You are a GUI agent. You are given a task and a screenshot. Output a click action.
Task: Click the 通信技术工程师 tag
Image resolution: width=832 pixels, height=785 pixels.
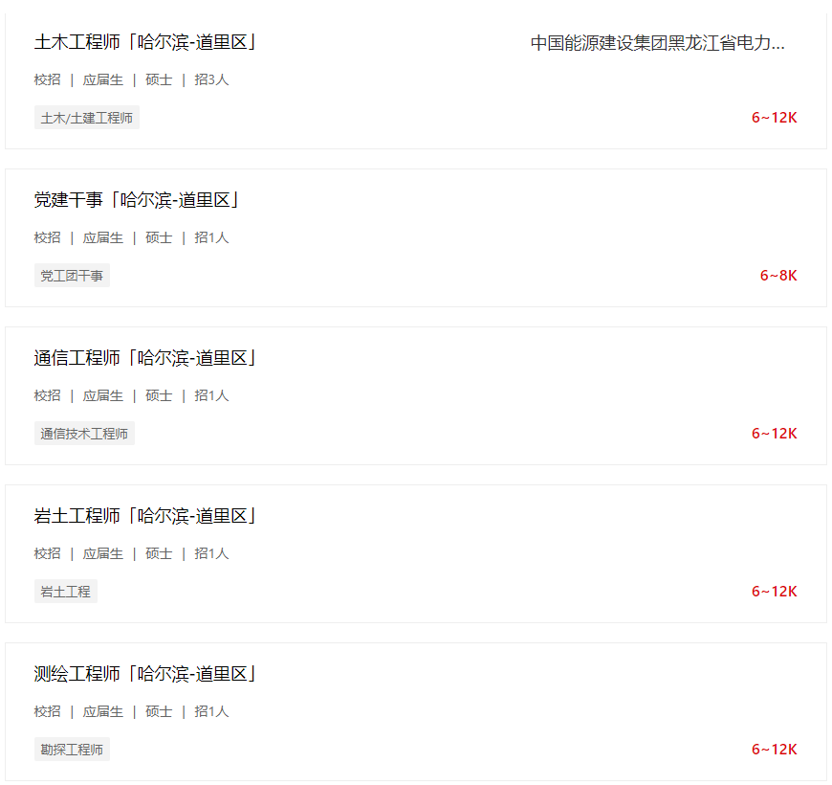point(84,434)
